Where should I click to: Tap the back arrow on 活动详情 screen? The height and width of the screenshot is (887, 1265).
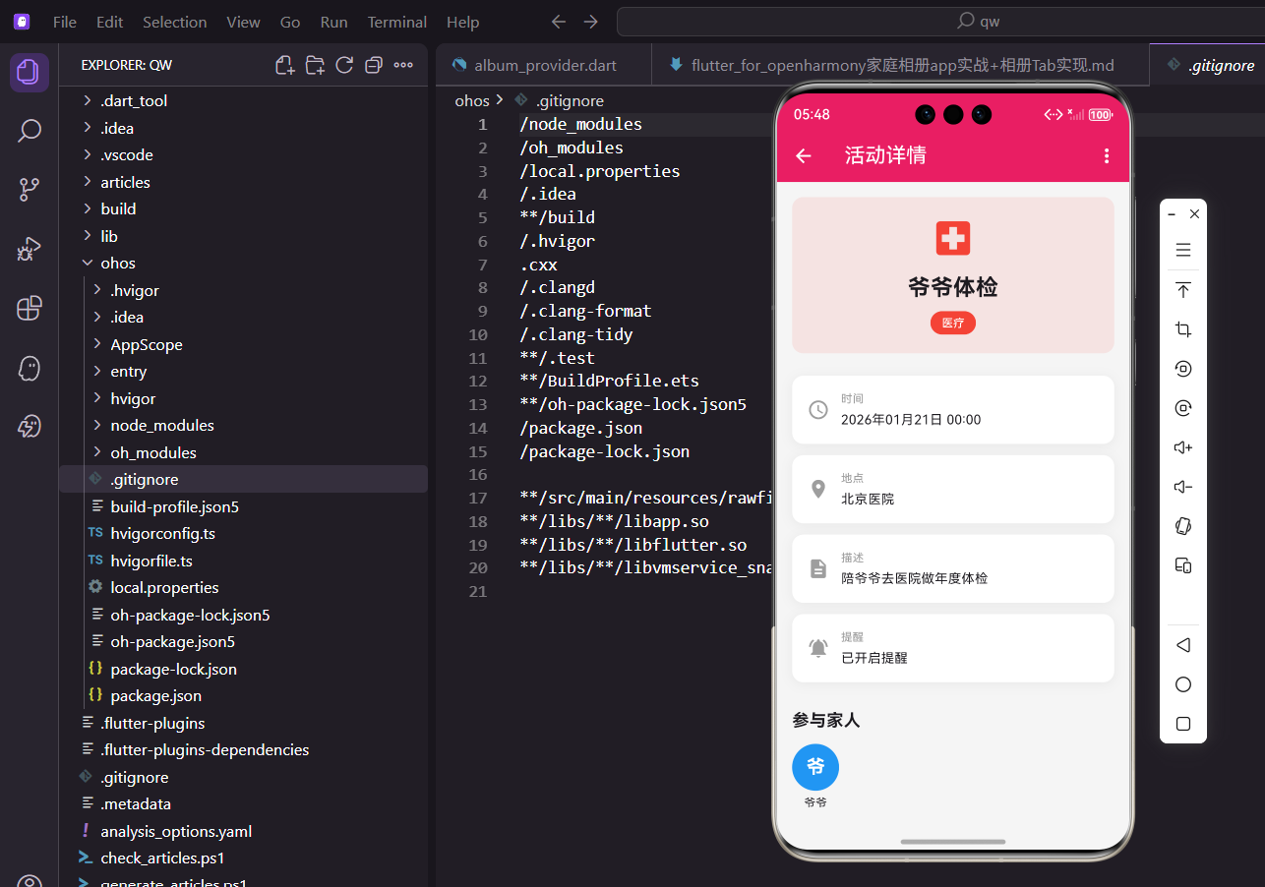click(803, 155)
